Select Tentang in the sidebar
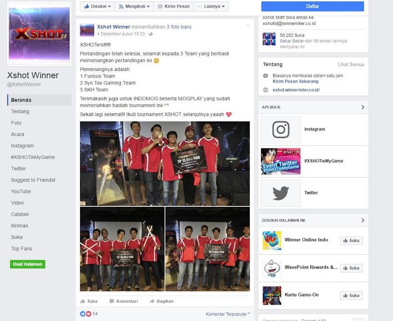This screenshot has height=321, width=393. (x=20, y=111)
